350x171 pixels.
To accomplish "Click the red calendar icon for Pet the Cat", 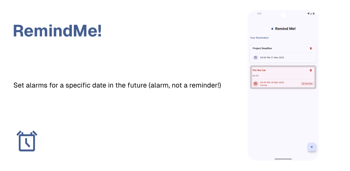I will click(x=255, y=83).
